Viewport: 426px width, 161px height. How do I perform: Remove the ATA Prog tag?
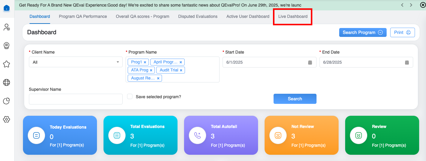click(151, 70)
